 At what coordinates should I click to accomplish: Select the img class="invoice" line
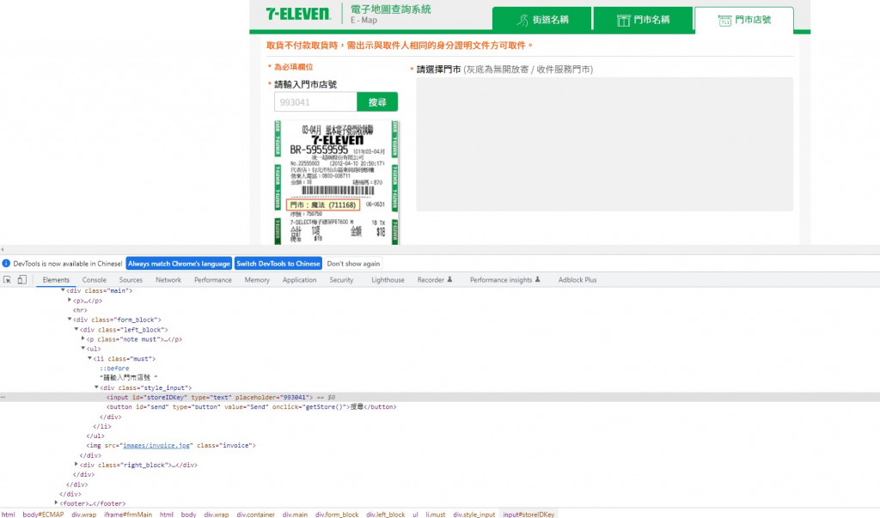click(171, 446)
